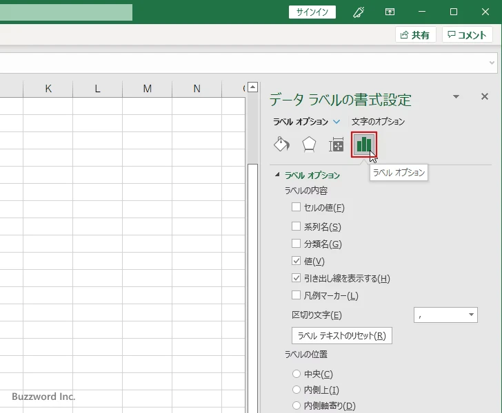Click the vertical scrollbar up arrow
Screen dimensions: 502x413
tap(252, 87)
